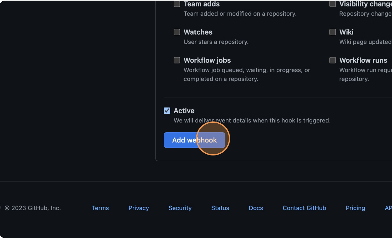The width and height of the screenshot is (392, 238).
Task: Check GitHub Status via footer link
Action: point(220,208)
